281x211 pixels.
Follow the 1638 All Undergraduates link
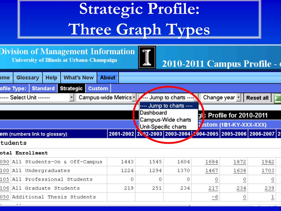[x=240, y=171]
